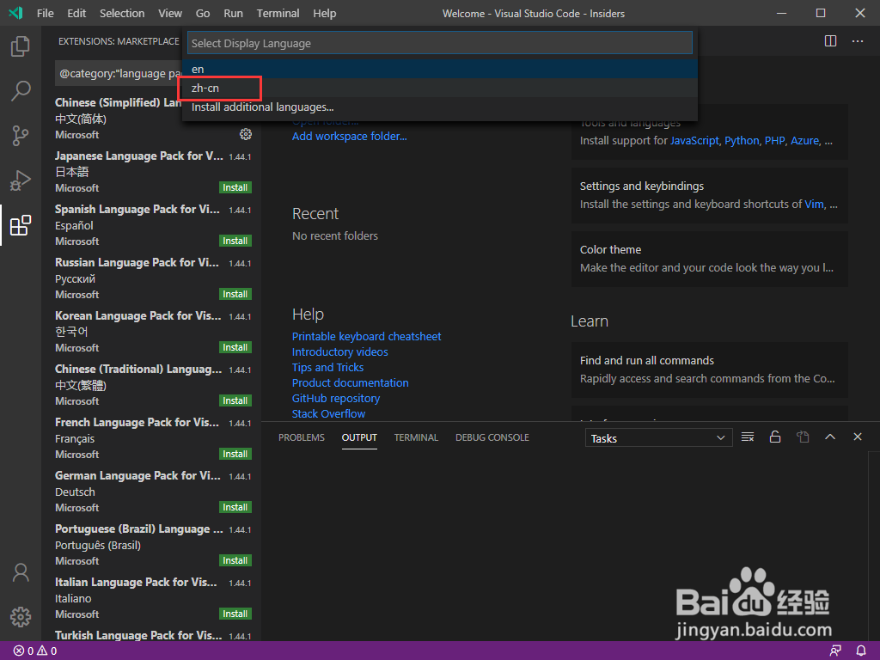Open the Go menu

click(203, 13)
